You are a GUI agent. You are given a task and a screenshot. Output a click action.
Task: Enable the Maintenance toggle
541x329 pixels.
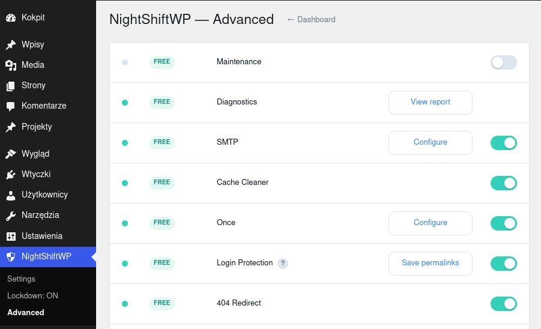pos(503,62)
